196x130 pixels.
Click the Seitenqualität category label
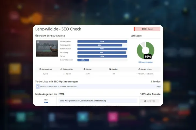(65, 45)
